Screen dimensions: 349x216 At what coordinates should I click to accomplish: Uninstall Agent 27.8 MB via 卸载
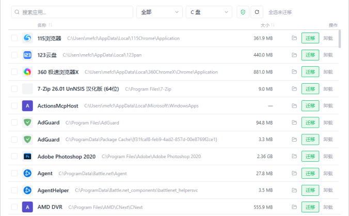tap(328, 173)
